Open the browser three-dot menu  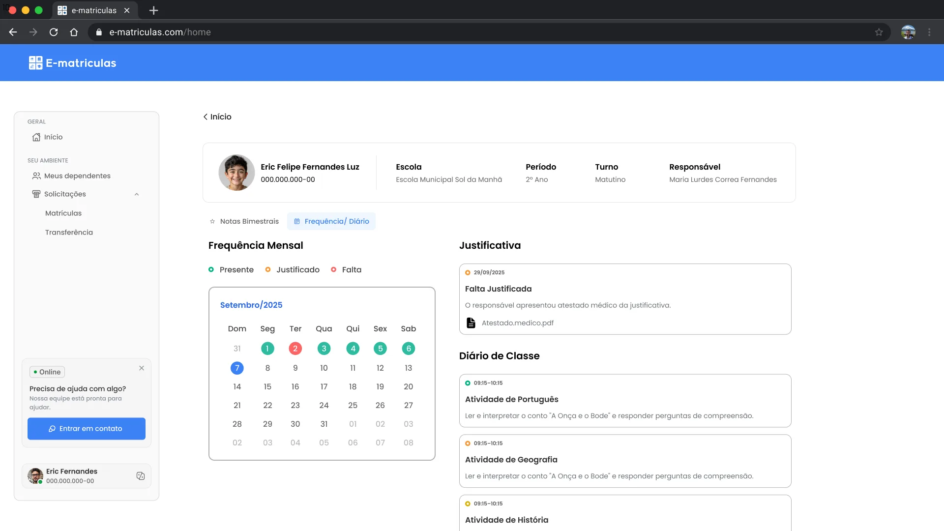(x=929, y=32)
